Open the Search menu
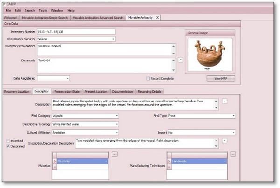Image resolution: width=280 pixels, height=188 pixels. click(x=30, y=11)
